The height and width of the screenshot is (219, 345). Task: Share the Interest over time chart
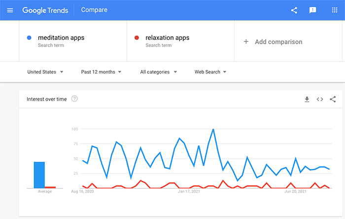click(x=333, y=99)
